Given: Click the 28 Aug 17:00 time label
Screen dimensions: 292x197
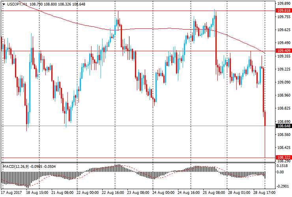Looking at the screenshot, I should (x=264, y=193).
